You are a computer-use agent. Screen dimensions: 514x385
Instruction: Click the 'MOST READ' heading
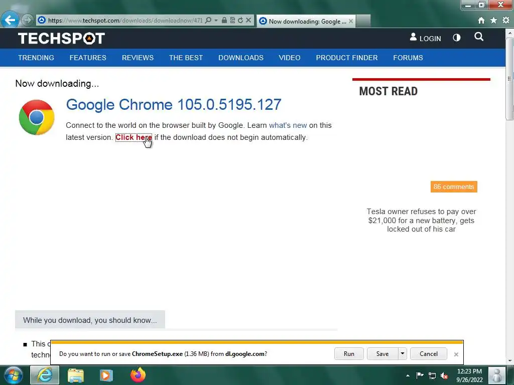click(x=389, y=91)
